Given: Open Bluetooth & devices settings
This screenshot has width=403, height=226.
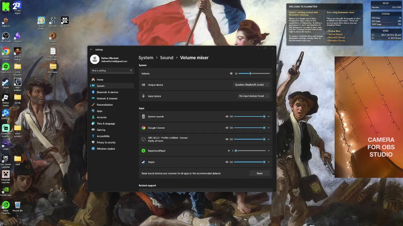Looking at the screenshot, I should click(112, 92).
